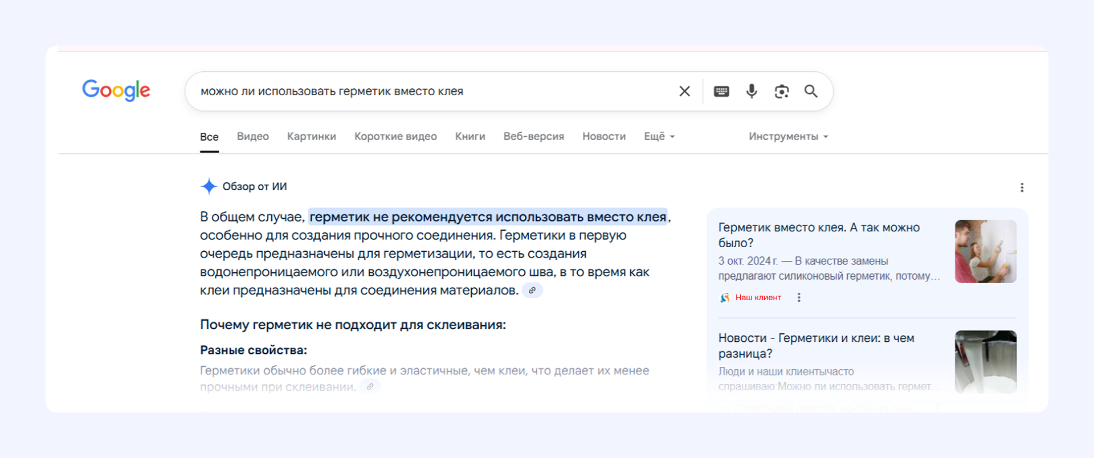The height and width of the screenshot is (458, 1094).
Task: Open image search with camera lens icon
Action: (x=781, y=91)
